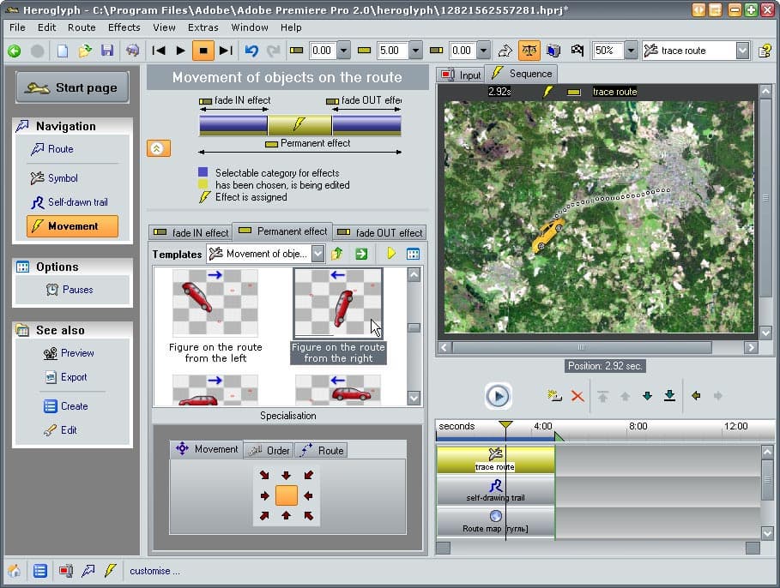Screen dimensions: 780x588
Task: Select the trace route timeline track
Action: 495,459
